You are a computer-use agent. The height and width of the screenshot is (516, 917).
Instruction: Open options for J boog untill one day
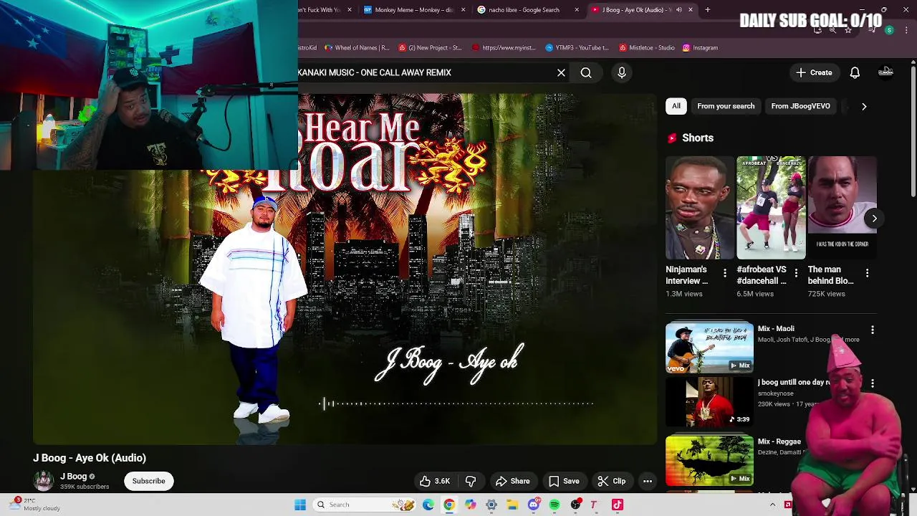pyautogui.click(x=873, y=383)
